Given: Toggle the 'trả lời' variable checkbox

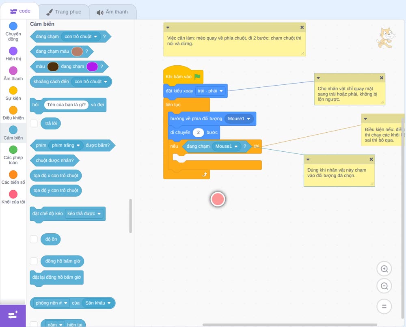Looking at the screenshot, I should pos(34,123).
